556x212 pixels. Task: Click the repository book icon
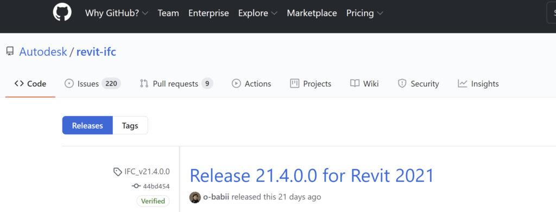[10, 52]
